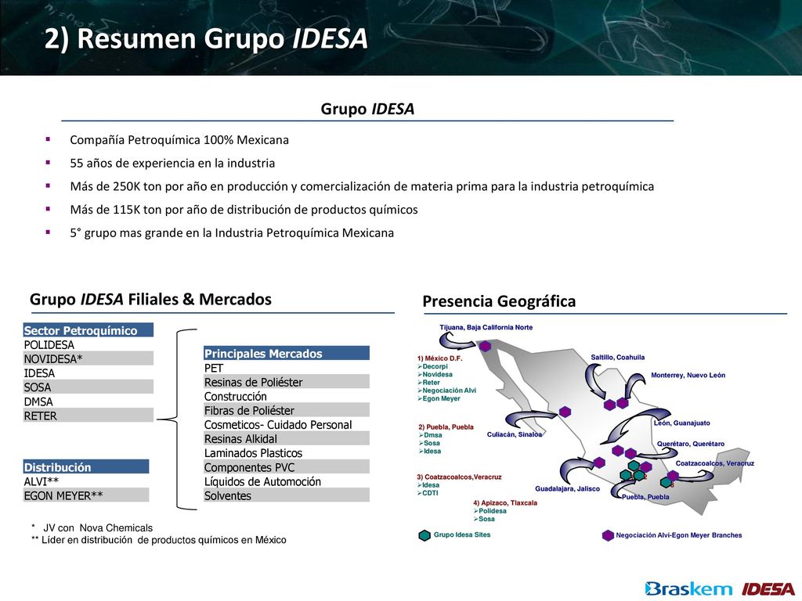
Task: Select the purple hexagon marker at Guadalajara arrow tip
Action: click(599, 462)
